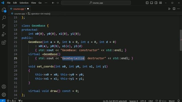Click class name GeomBase on line 17

point(38,26)
